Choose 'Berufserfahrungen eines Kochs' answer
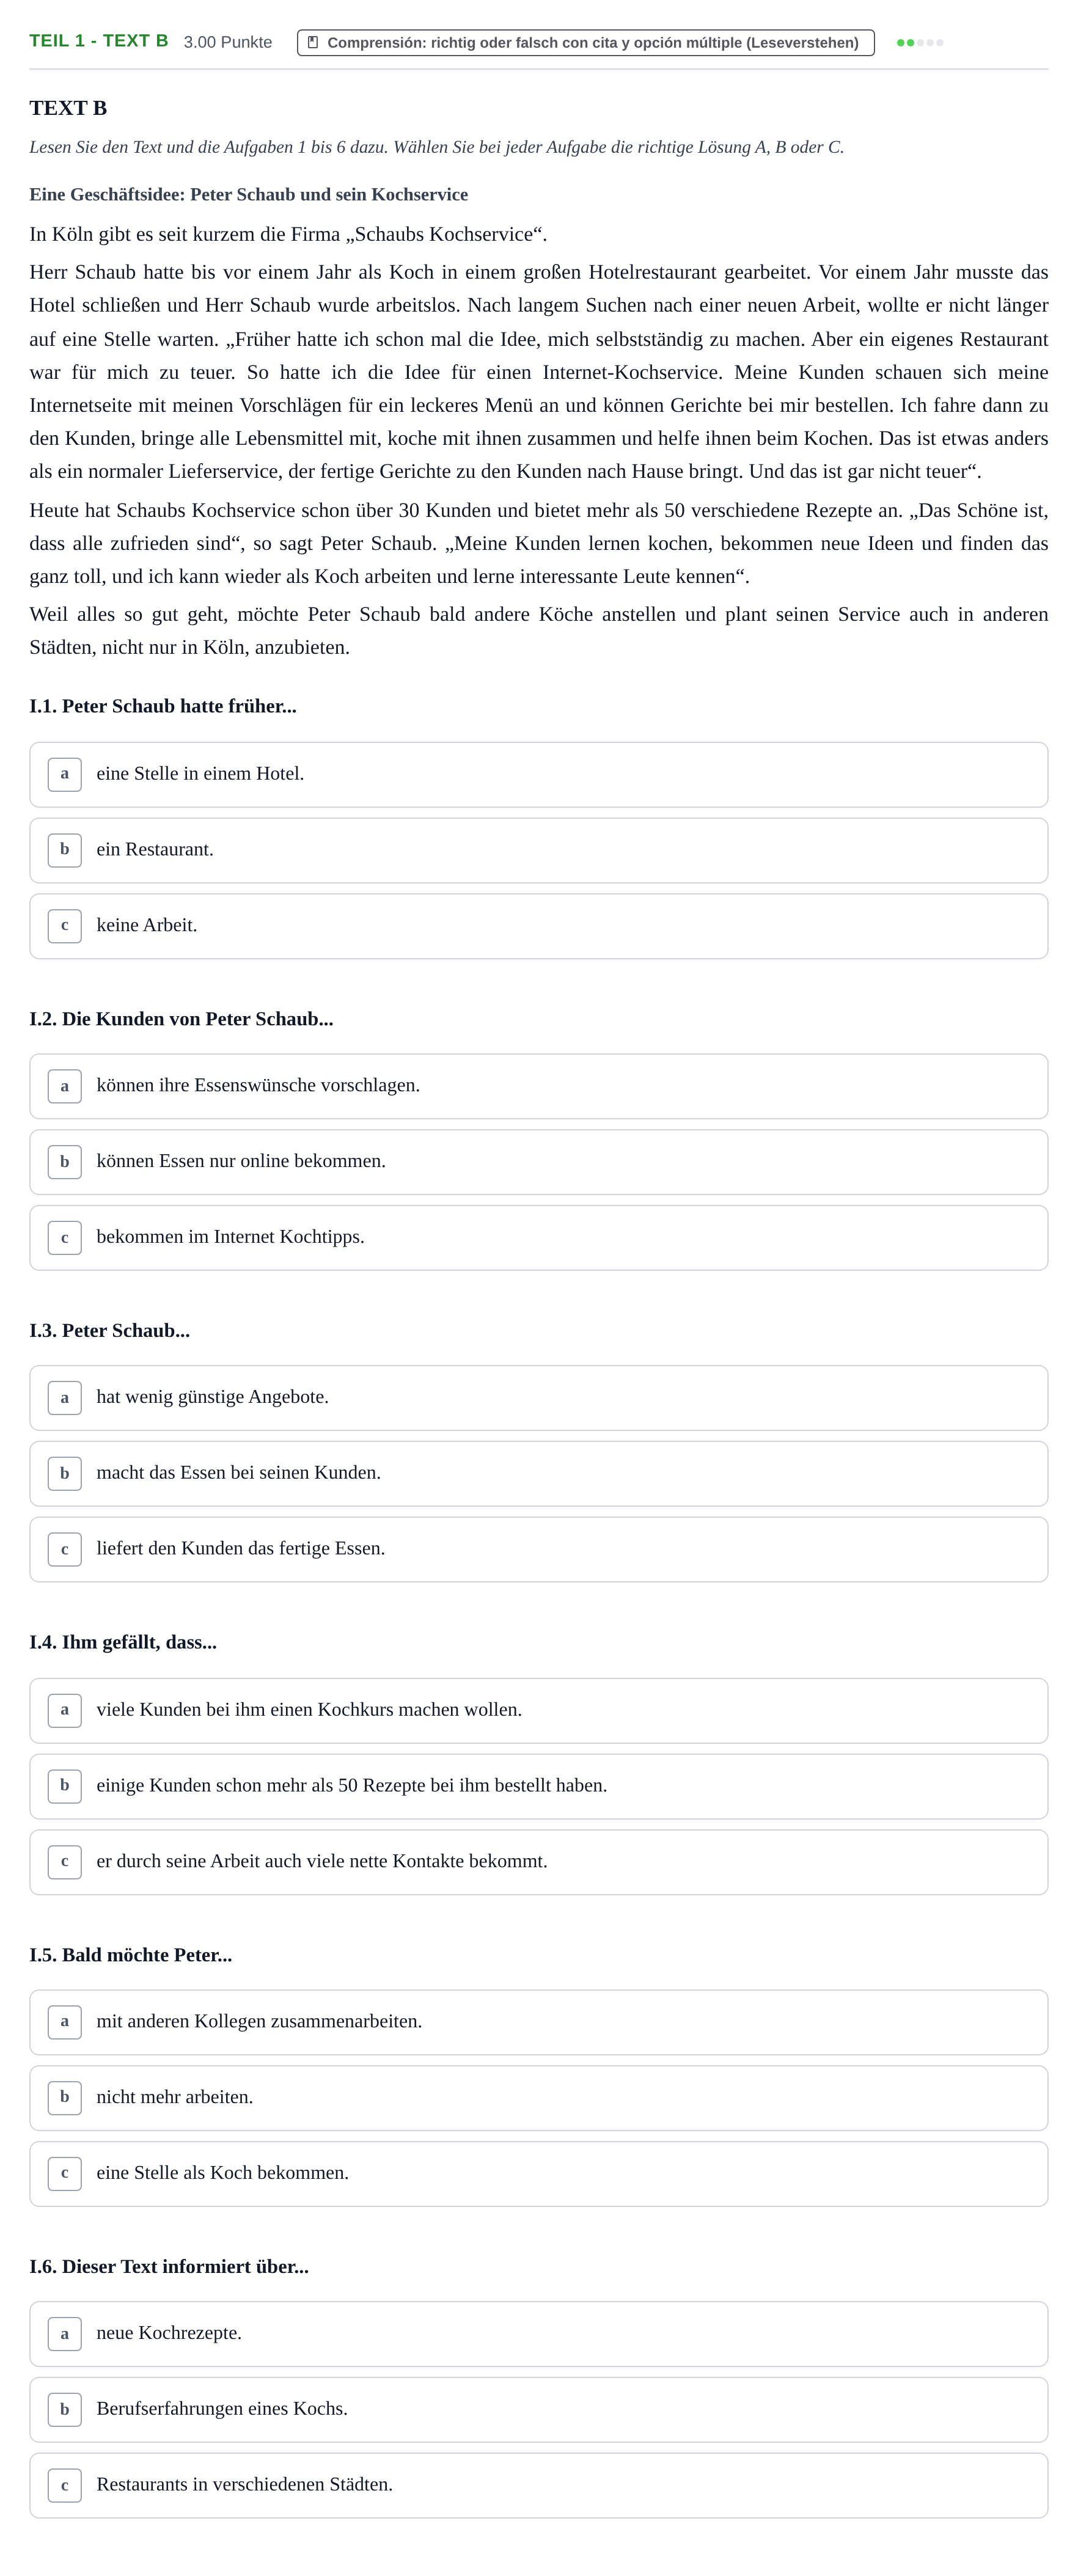This screenshot has width=1078, height=2576. [539, 2410]
